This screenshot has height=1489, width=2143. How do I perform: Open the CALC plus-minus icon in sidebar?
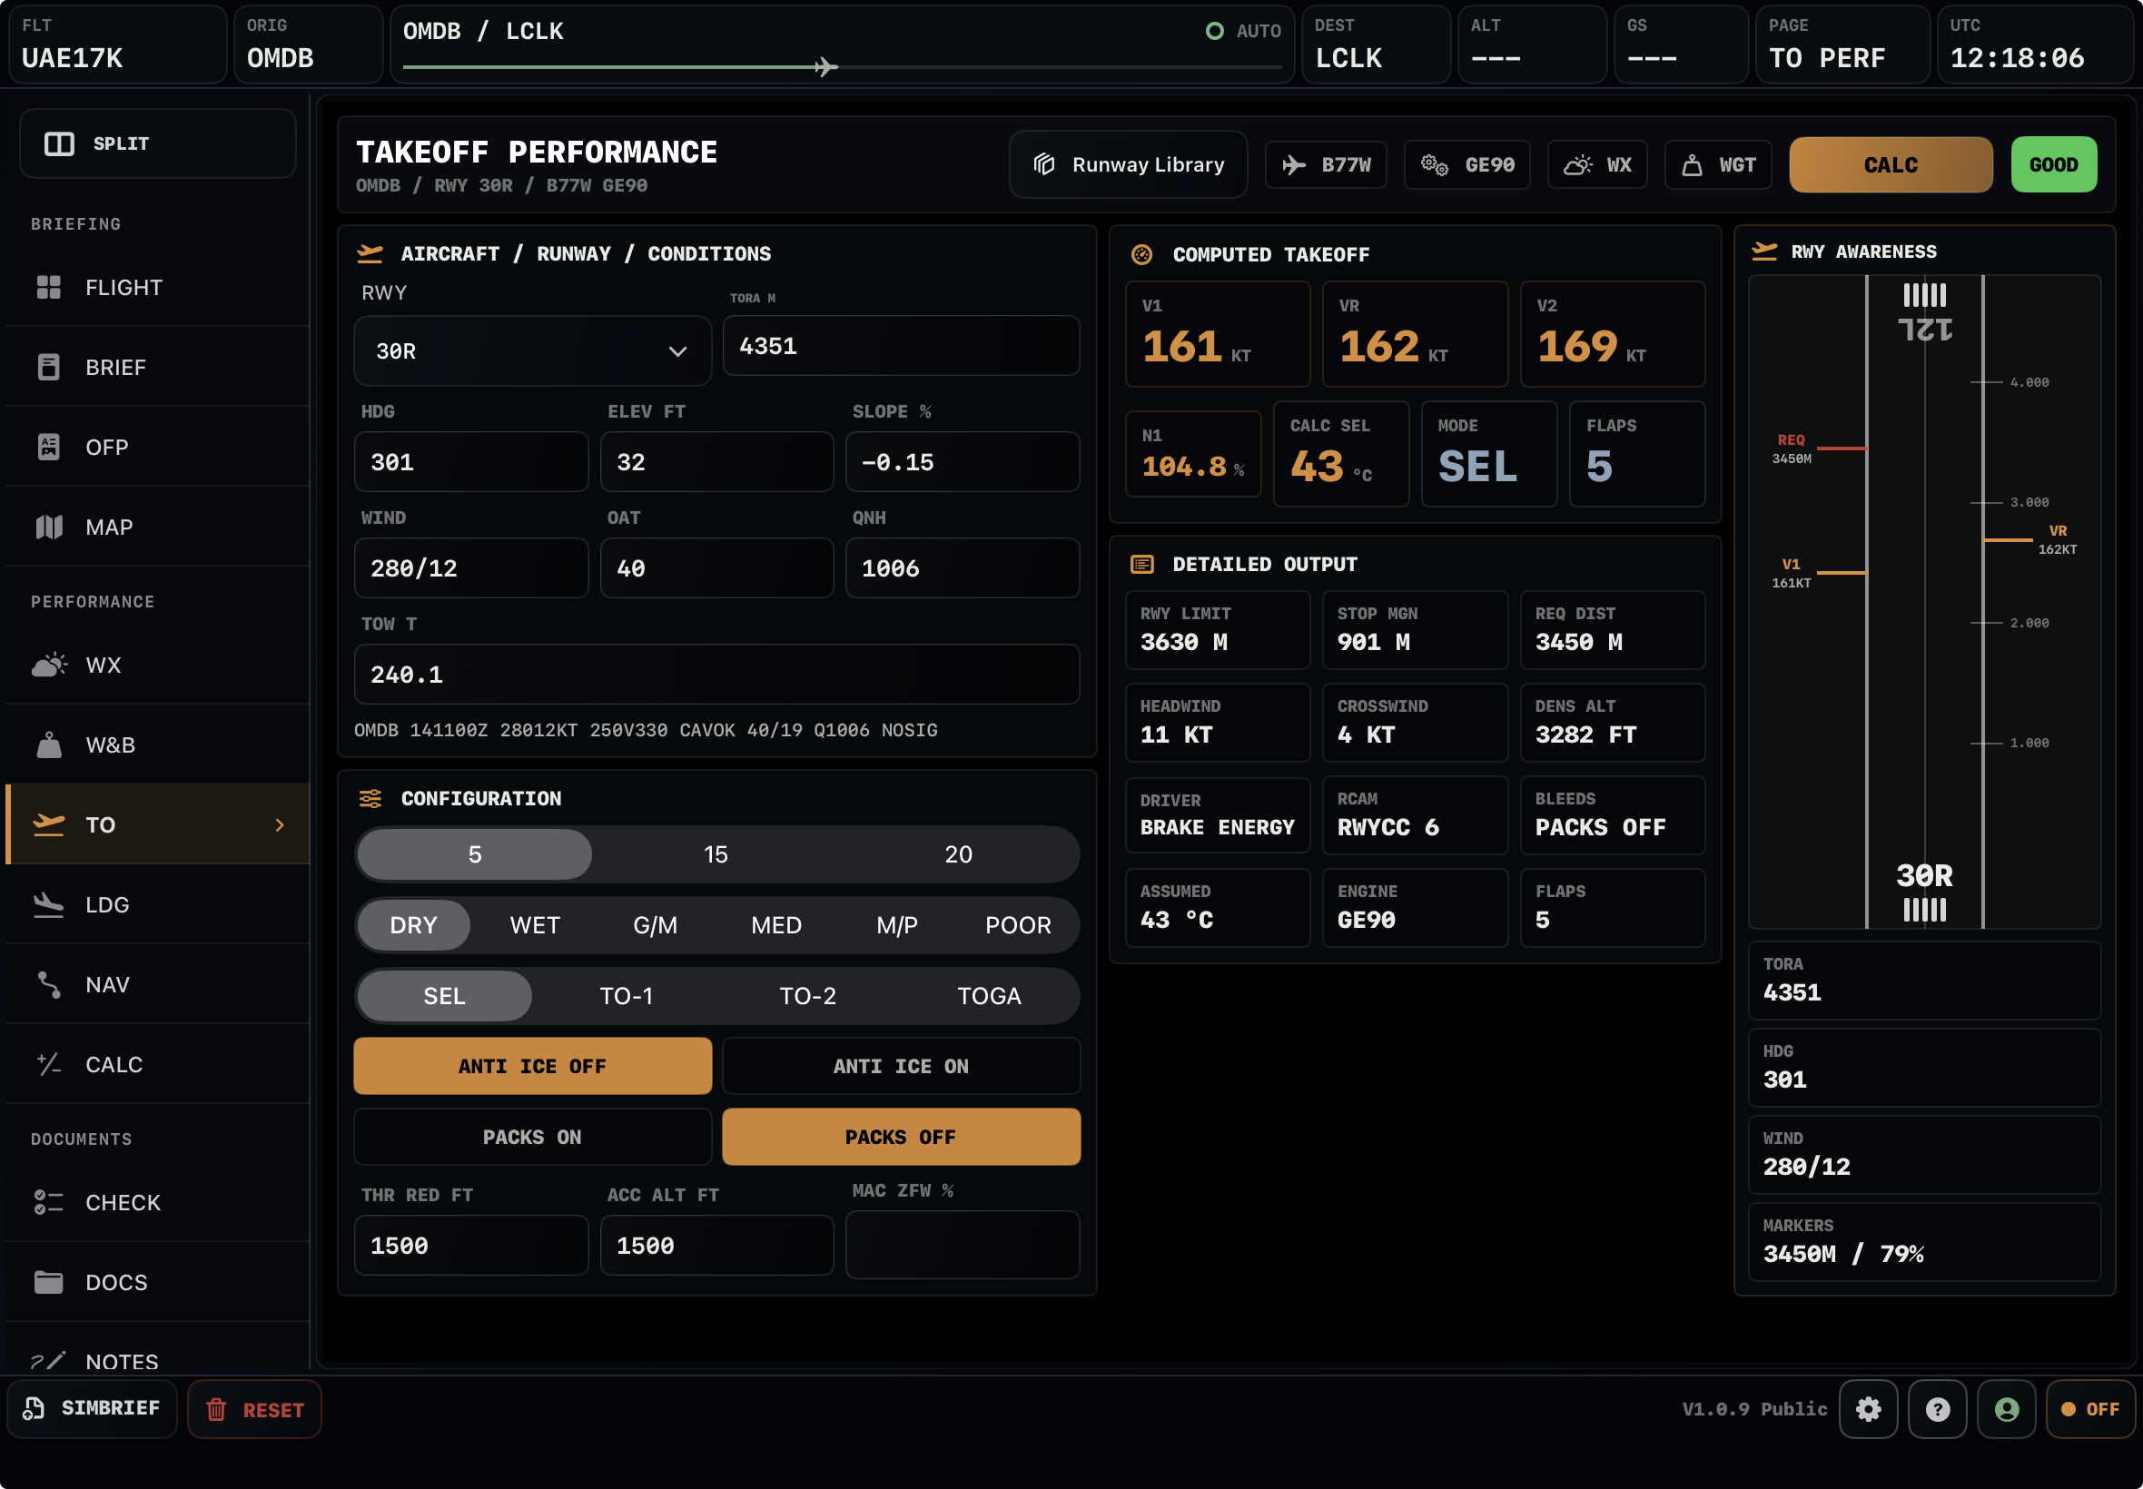click(x=48, y=1064)
